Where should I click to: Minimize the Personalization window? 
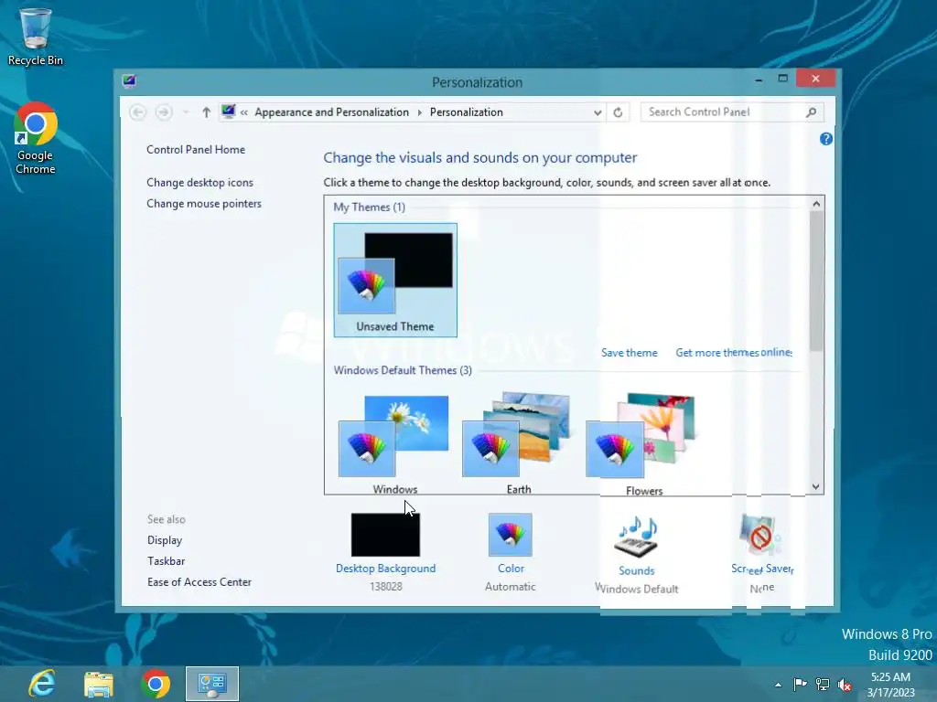point(759,79)
